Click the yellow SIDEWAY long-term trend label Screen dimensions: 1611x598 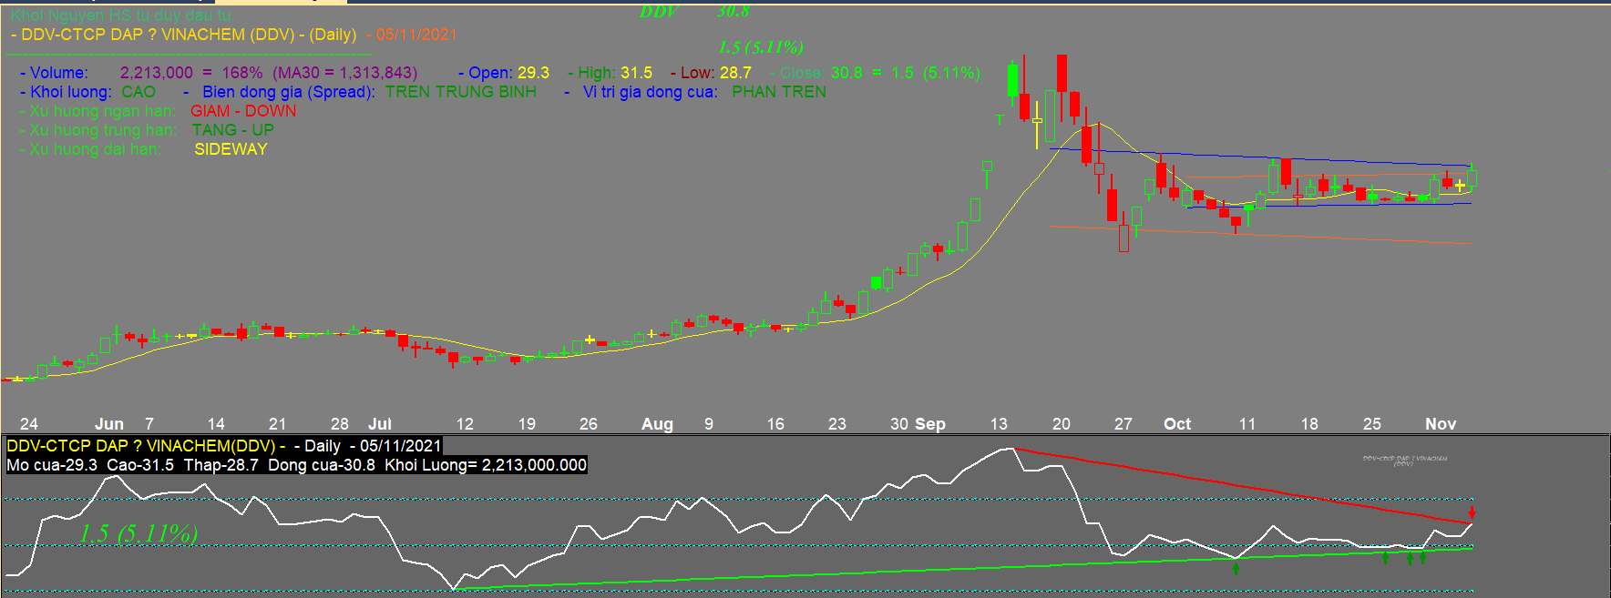(x=231, y=149)
